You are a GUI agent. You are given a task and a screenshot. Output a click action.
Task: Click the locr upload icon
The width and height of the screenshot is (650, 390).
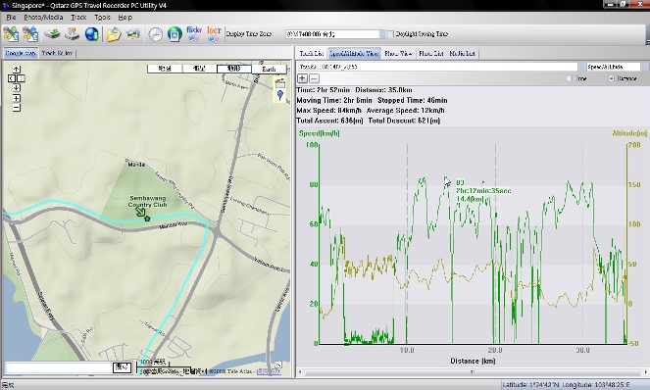coord(214,34)
